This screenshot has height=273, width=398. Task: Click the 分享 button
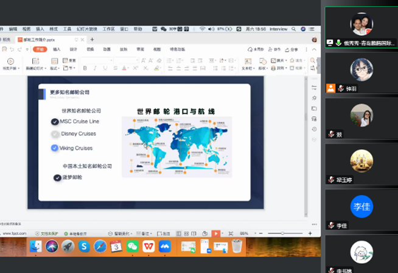coord(293,49)
